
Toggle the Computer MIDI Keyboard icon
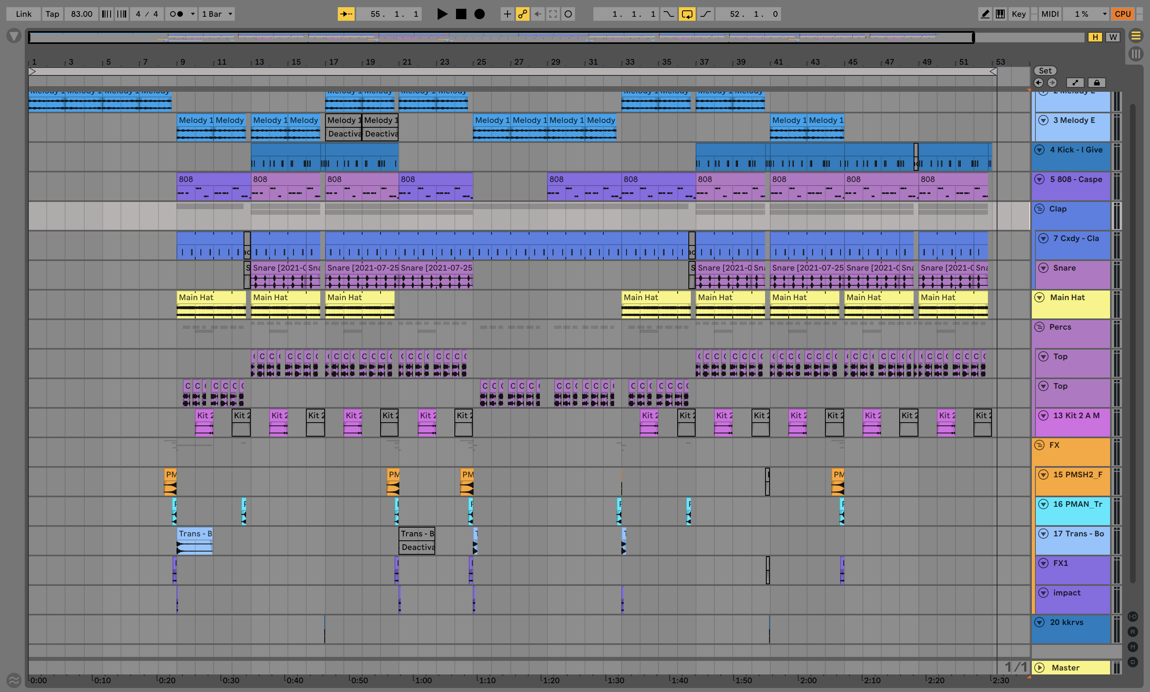(x=1000, y=14)
